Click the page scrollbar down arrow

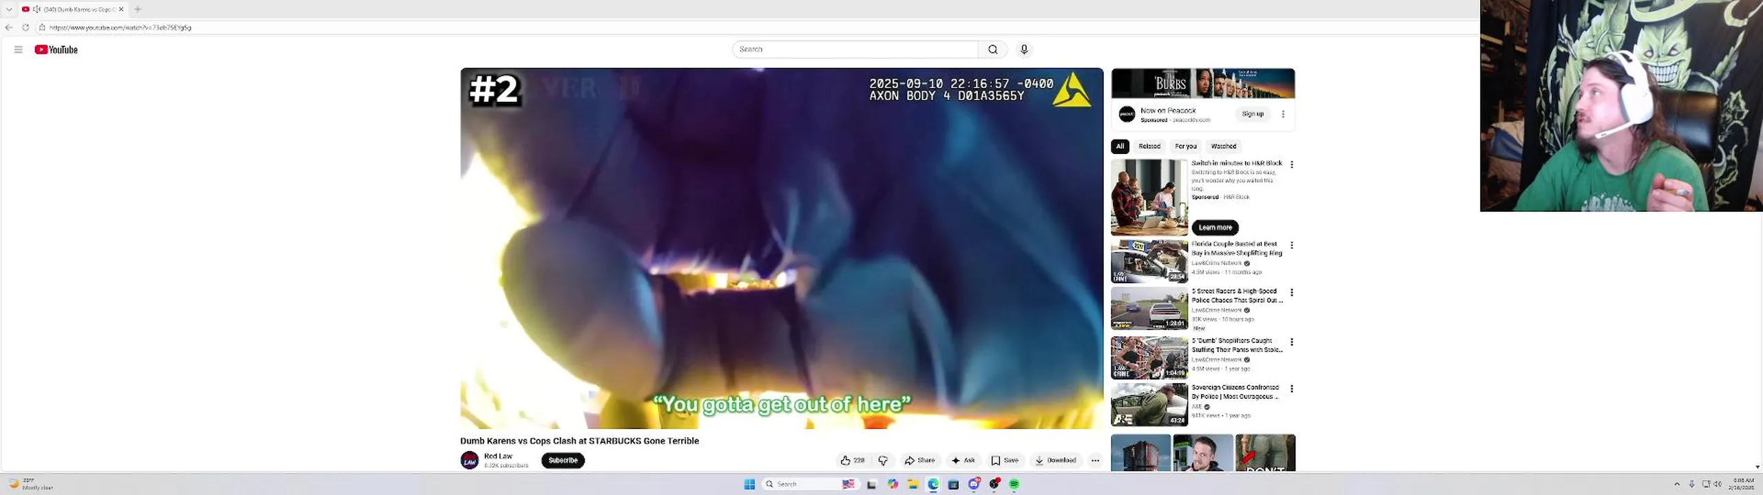1757,467
